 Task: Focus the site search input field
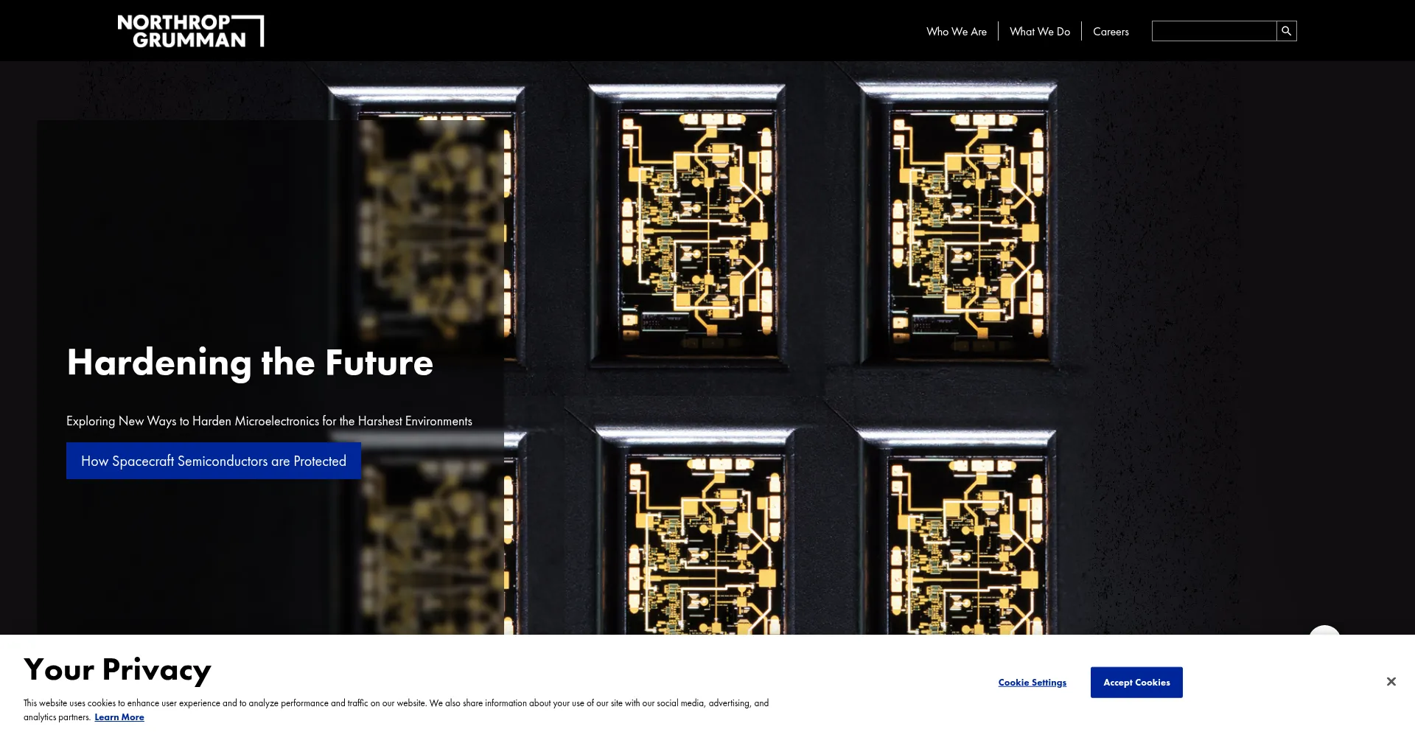pos(1213,30)
